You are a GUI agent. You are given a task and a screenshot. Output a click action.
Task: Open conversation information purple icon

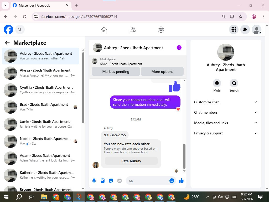[x=179, y=48]
